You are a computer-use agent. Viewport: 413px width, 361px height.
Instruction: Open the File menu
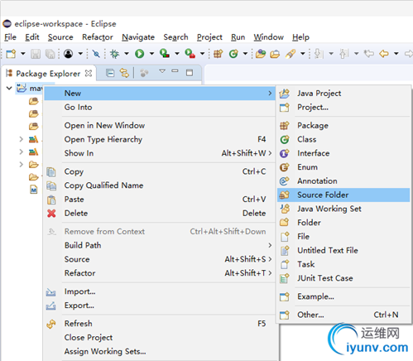pyautogui.click(x=10, y=37)
